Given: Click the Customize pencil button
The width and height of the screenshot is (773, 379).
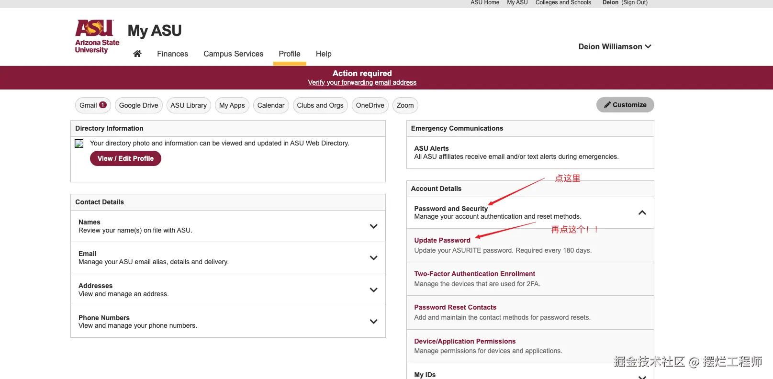Looking at the screenshot, I should (x=625, y=105).
